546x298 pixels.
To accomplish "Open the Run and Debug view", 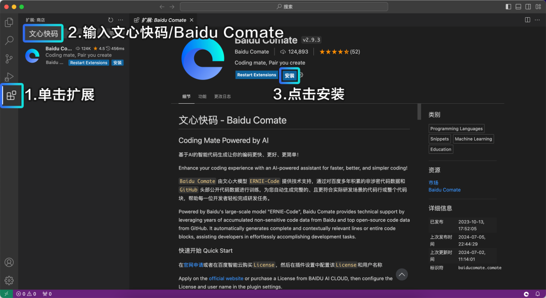I will click(x=9, y=77).
